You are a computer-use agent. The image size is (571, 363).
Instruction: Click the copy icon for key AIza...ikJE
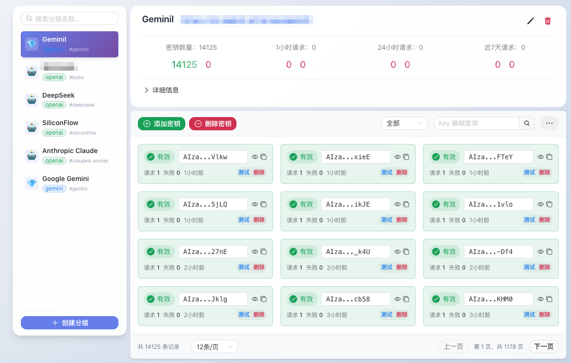click(406, 204)
